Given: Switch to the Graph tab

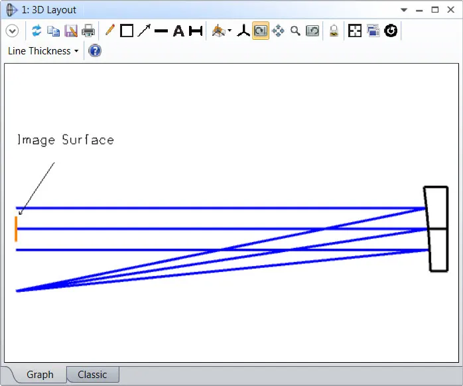Looking at the screenshot, I should tap(40, 375).
